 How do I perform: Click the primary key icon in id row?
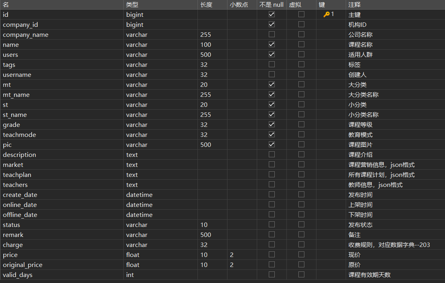326,14
